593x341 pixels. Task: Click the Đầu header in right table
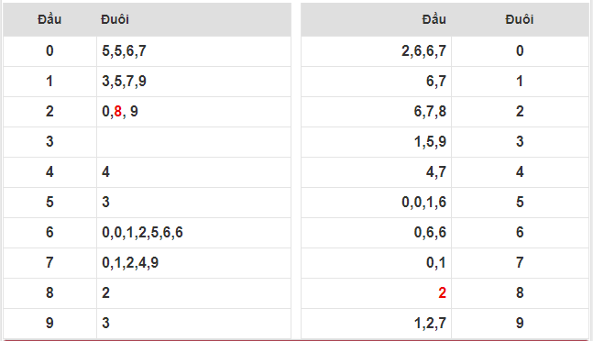point(434,19)
